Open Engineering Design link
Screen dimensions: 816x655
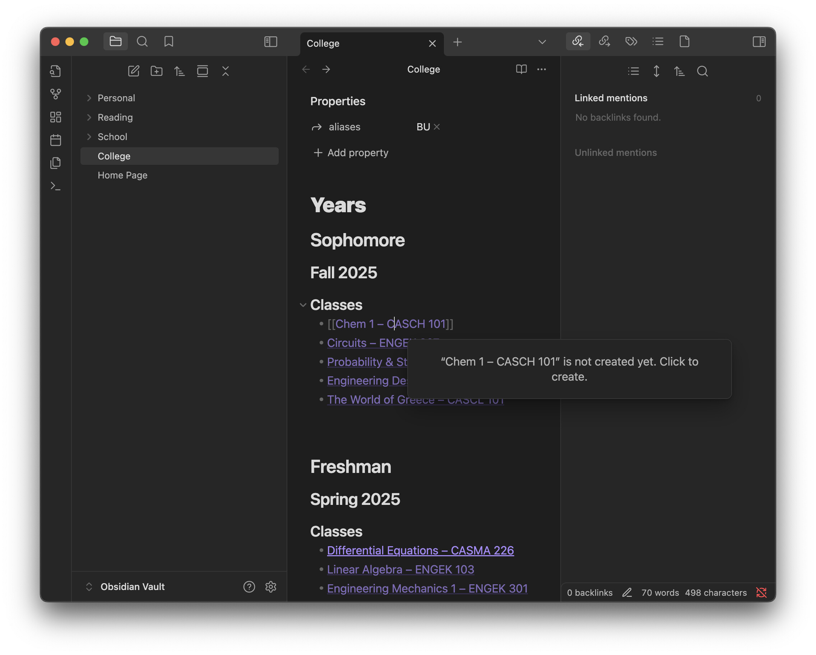coord(367,381)
